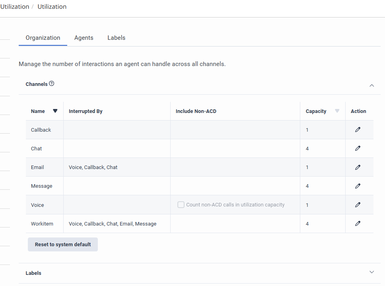
Task: Click the Labels section header title
Action: point(33,273)
